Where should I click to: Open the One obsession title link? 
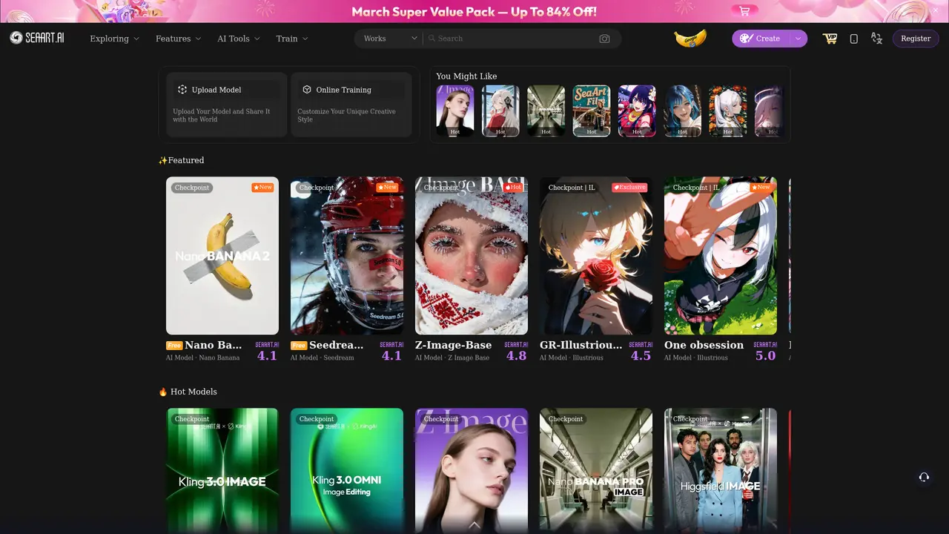[x=704, y=345]
